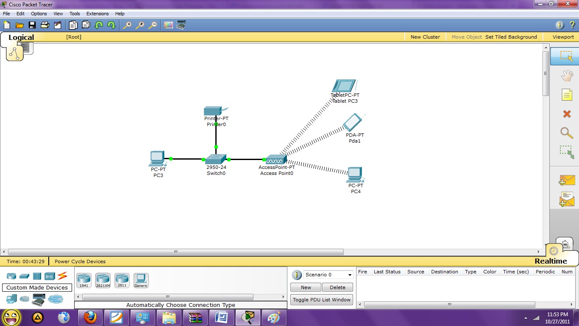Undo the last action
The image size is (579, 326).
(98, 25)
